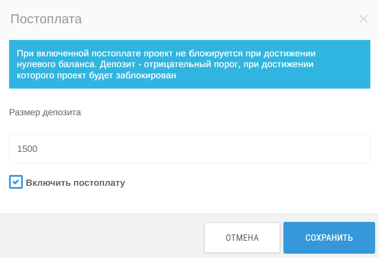379x258 pixels.
Task: Focus the Размер депозита input field
Action: click(x=189, y=149)
